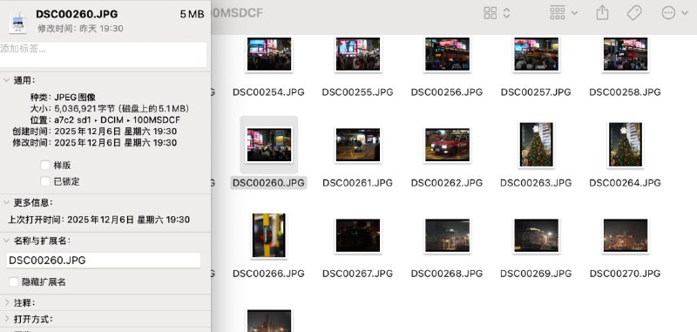Click the DSC00255.JPG file name label
The height and width of the screenshot is (332, 697).
click(358, 92)
